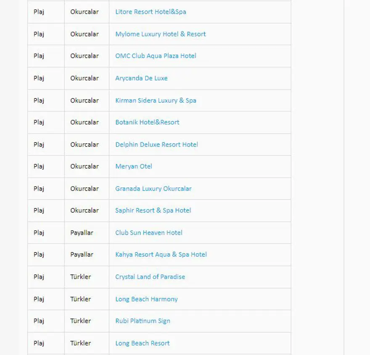Open the Long Beach Harmony link
370x355 pixels.
tap(146, 299)
